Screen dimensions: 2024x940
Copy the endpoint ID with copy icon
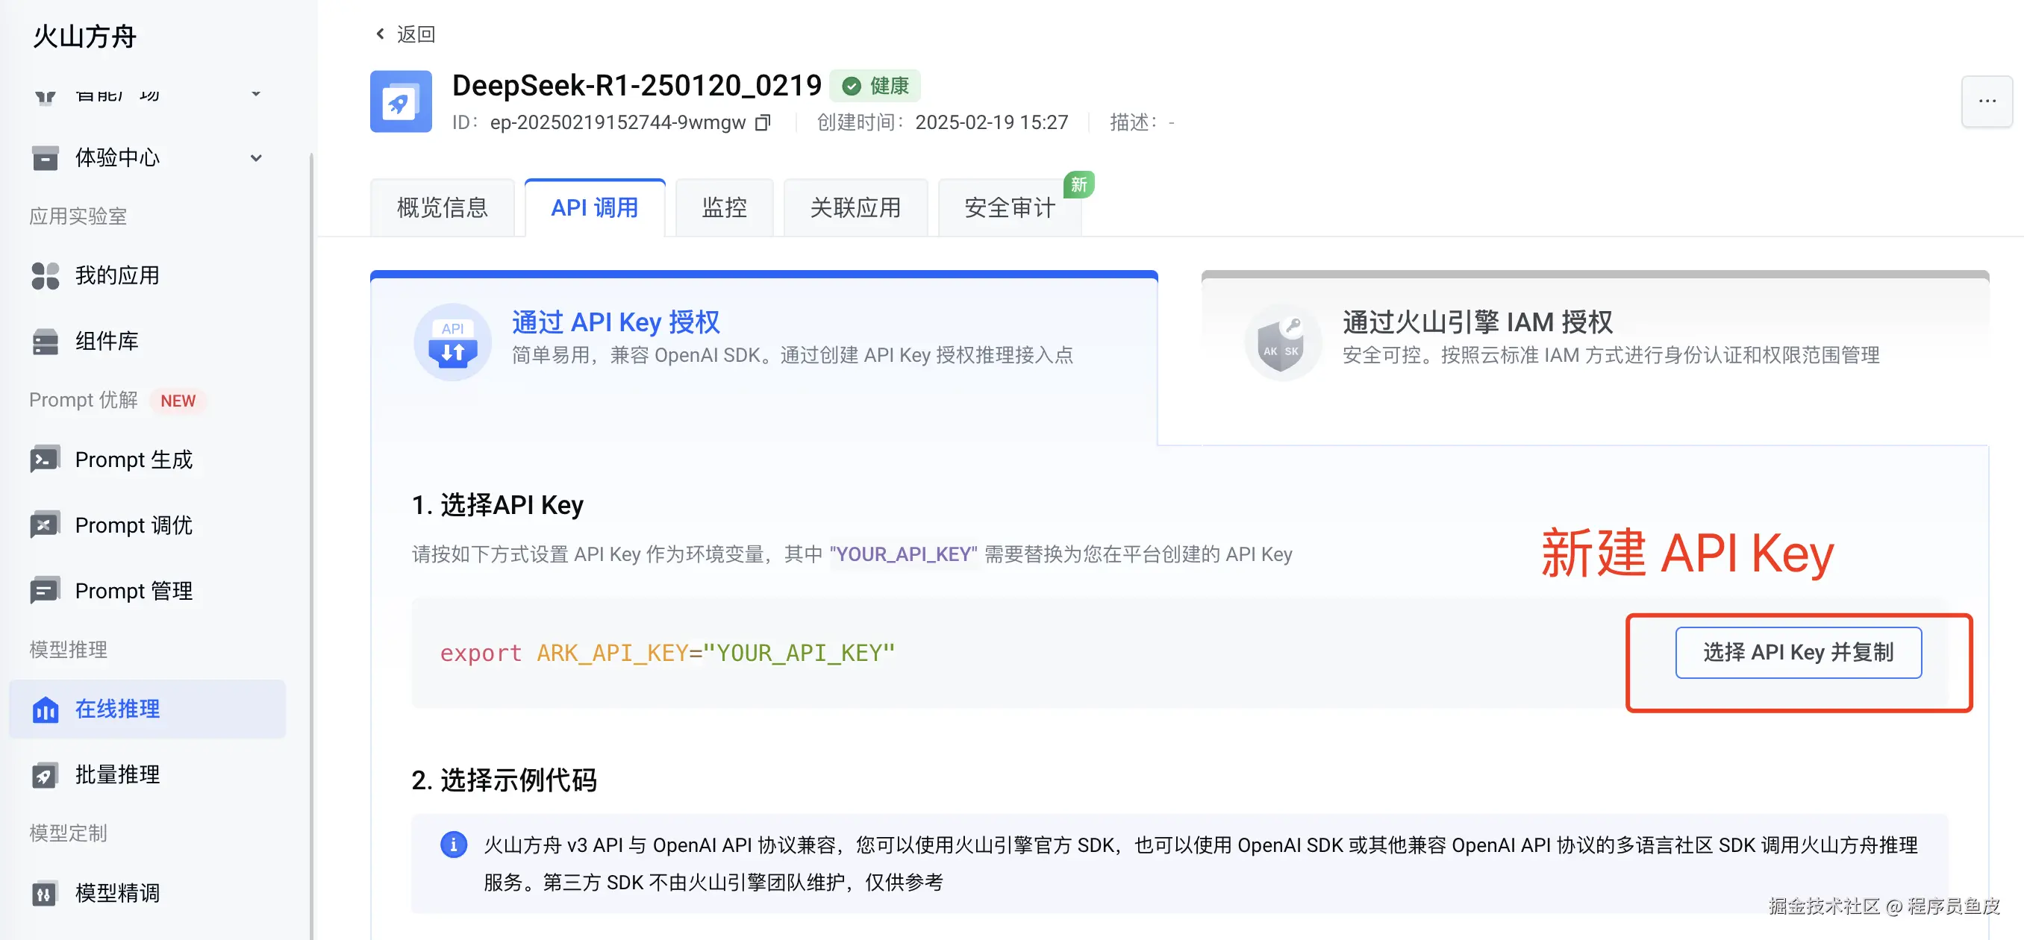pos(762,123)
